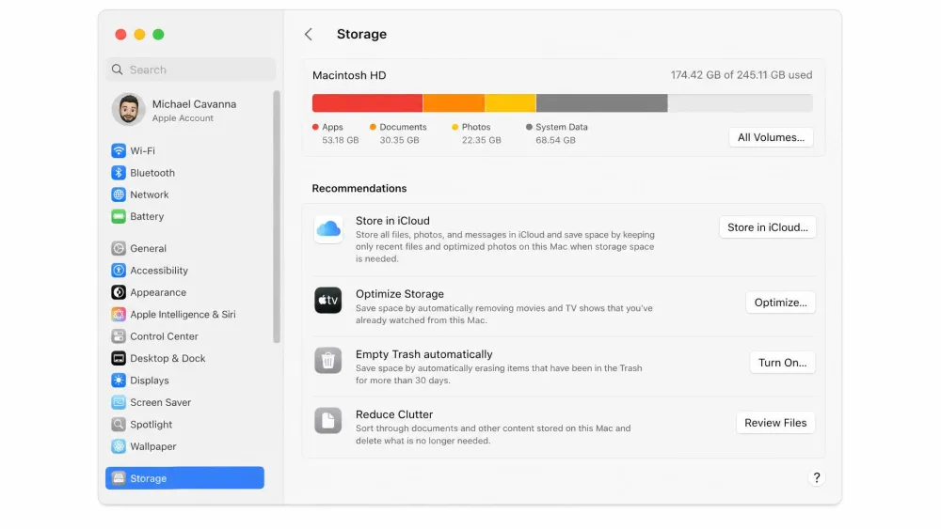Screen dimensions: 941x529
Task: Click the Photos 22.35 GB legend entry
Action: click(476, 133)
